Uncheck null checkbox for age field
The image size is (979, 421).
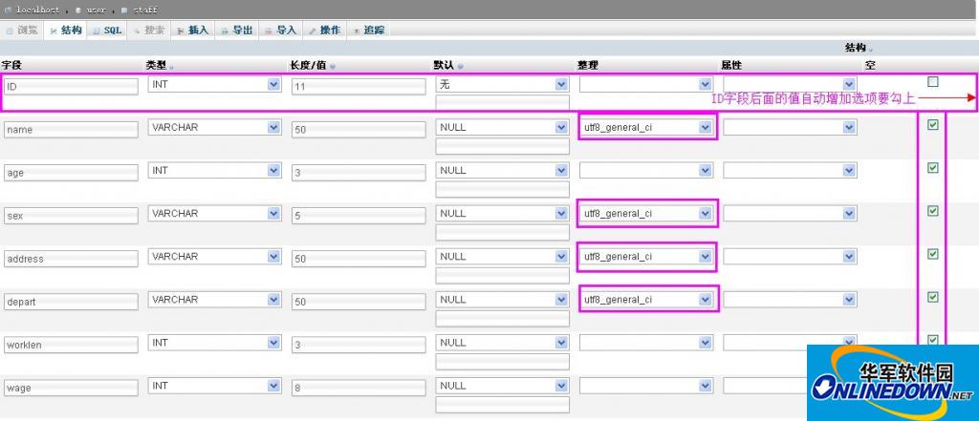pos(933,168)
